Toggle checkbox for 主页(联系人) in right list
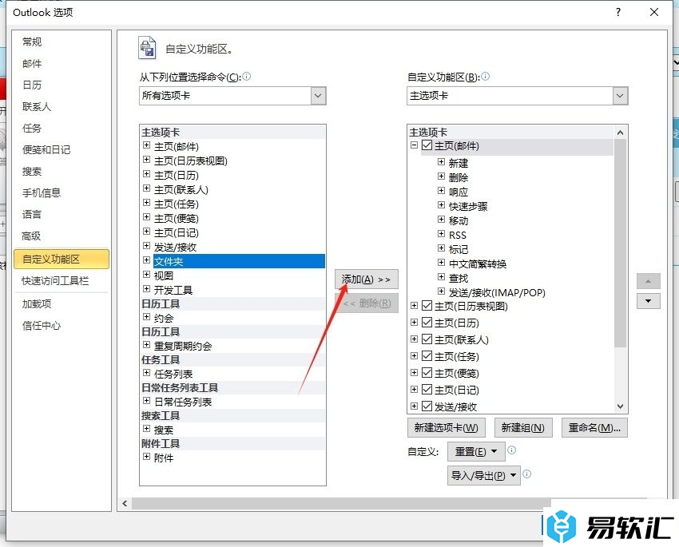 point(427,339)
